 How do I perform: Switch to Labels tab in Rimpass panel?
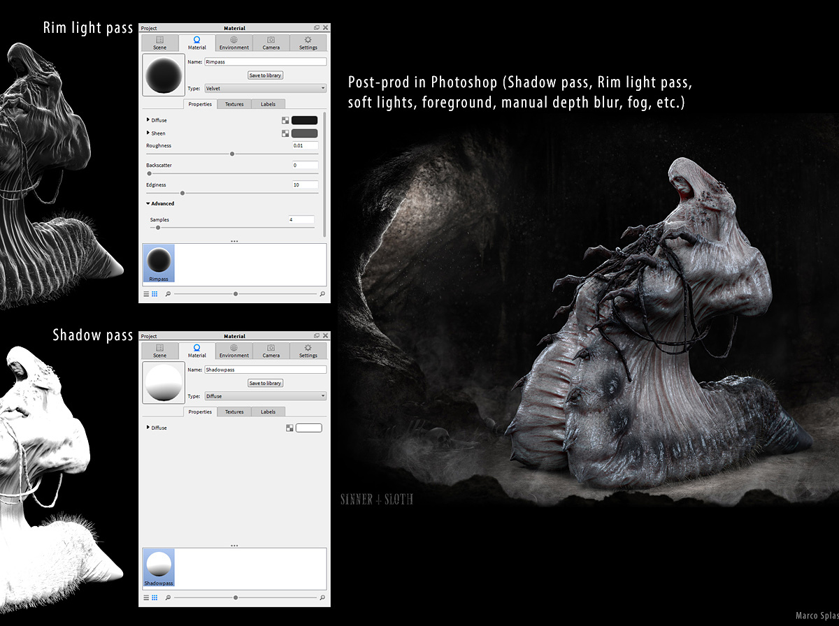(268, 104)
